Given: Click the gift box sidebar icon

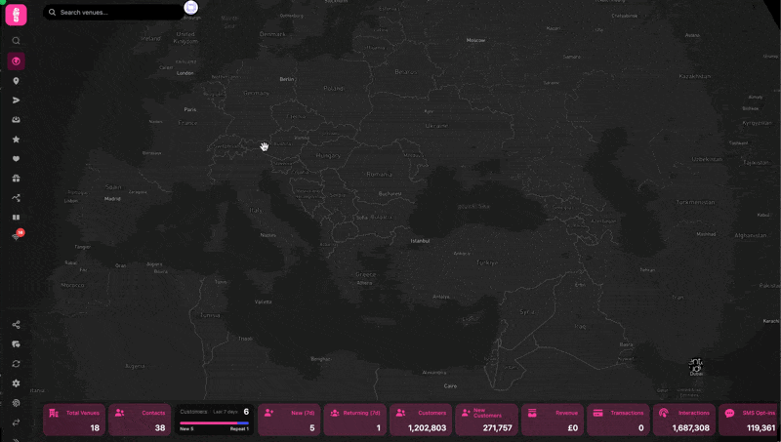Looking at the screenshot, I should pos(16,179).
